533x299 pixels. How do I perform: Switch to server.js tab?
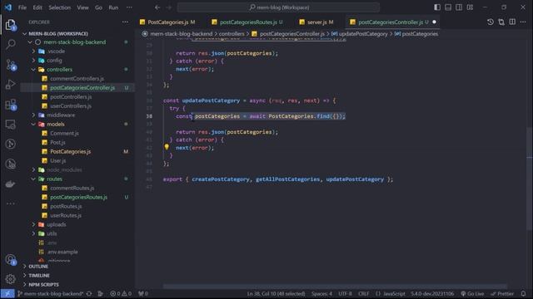(x=316, y=22)
